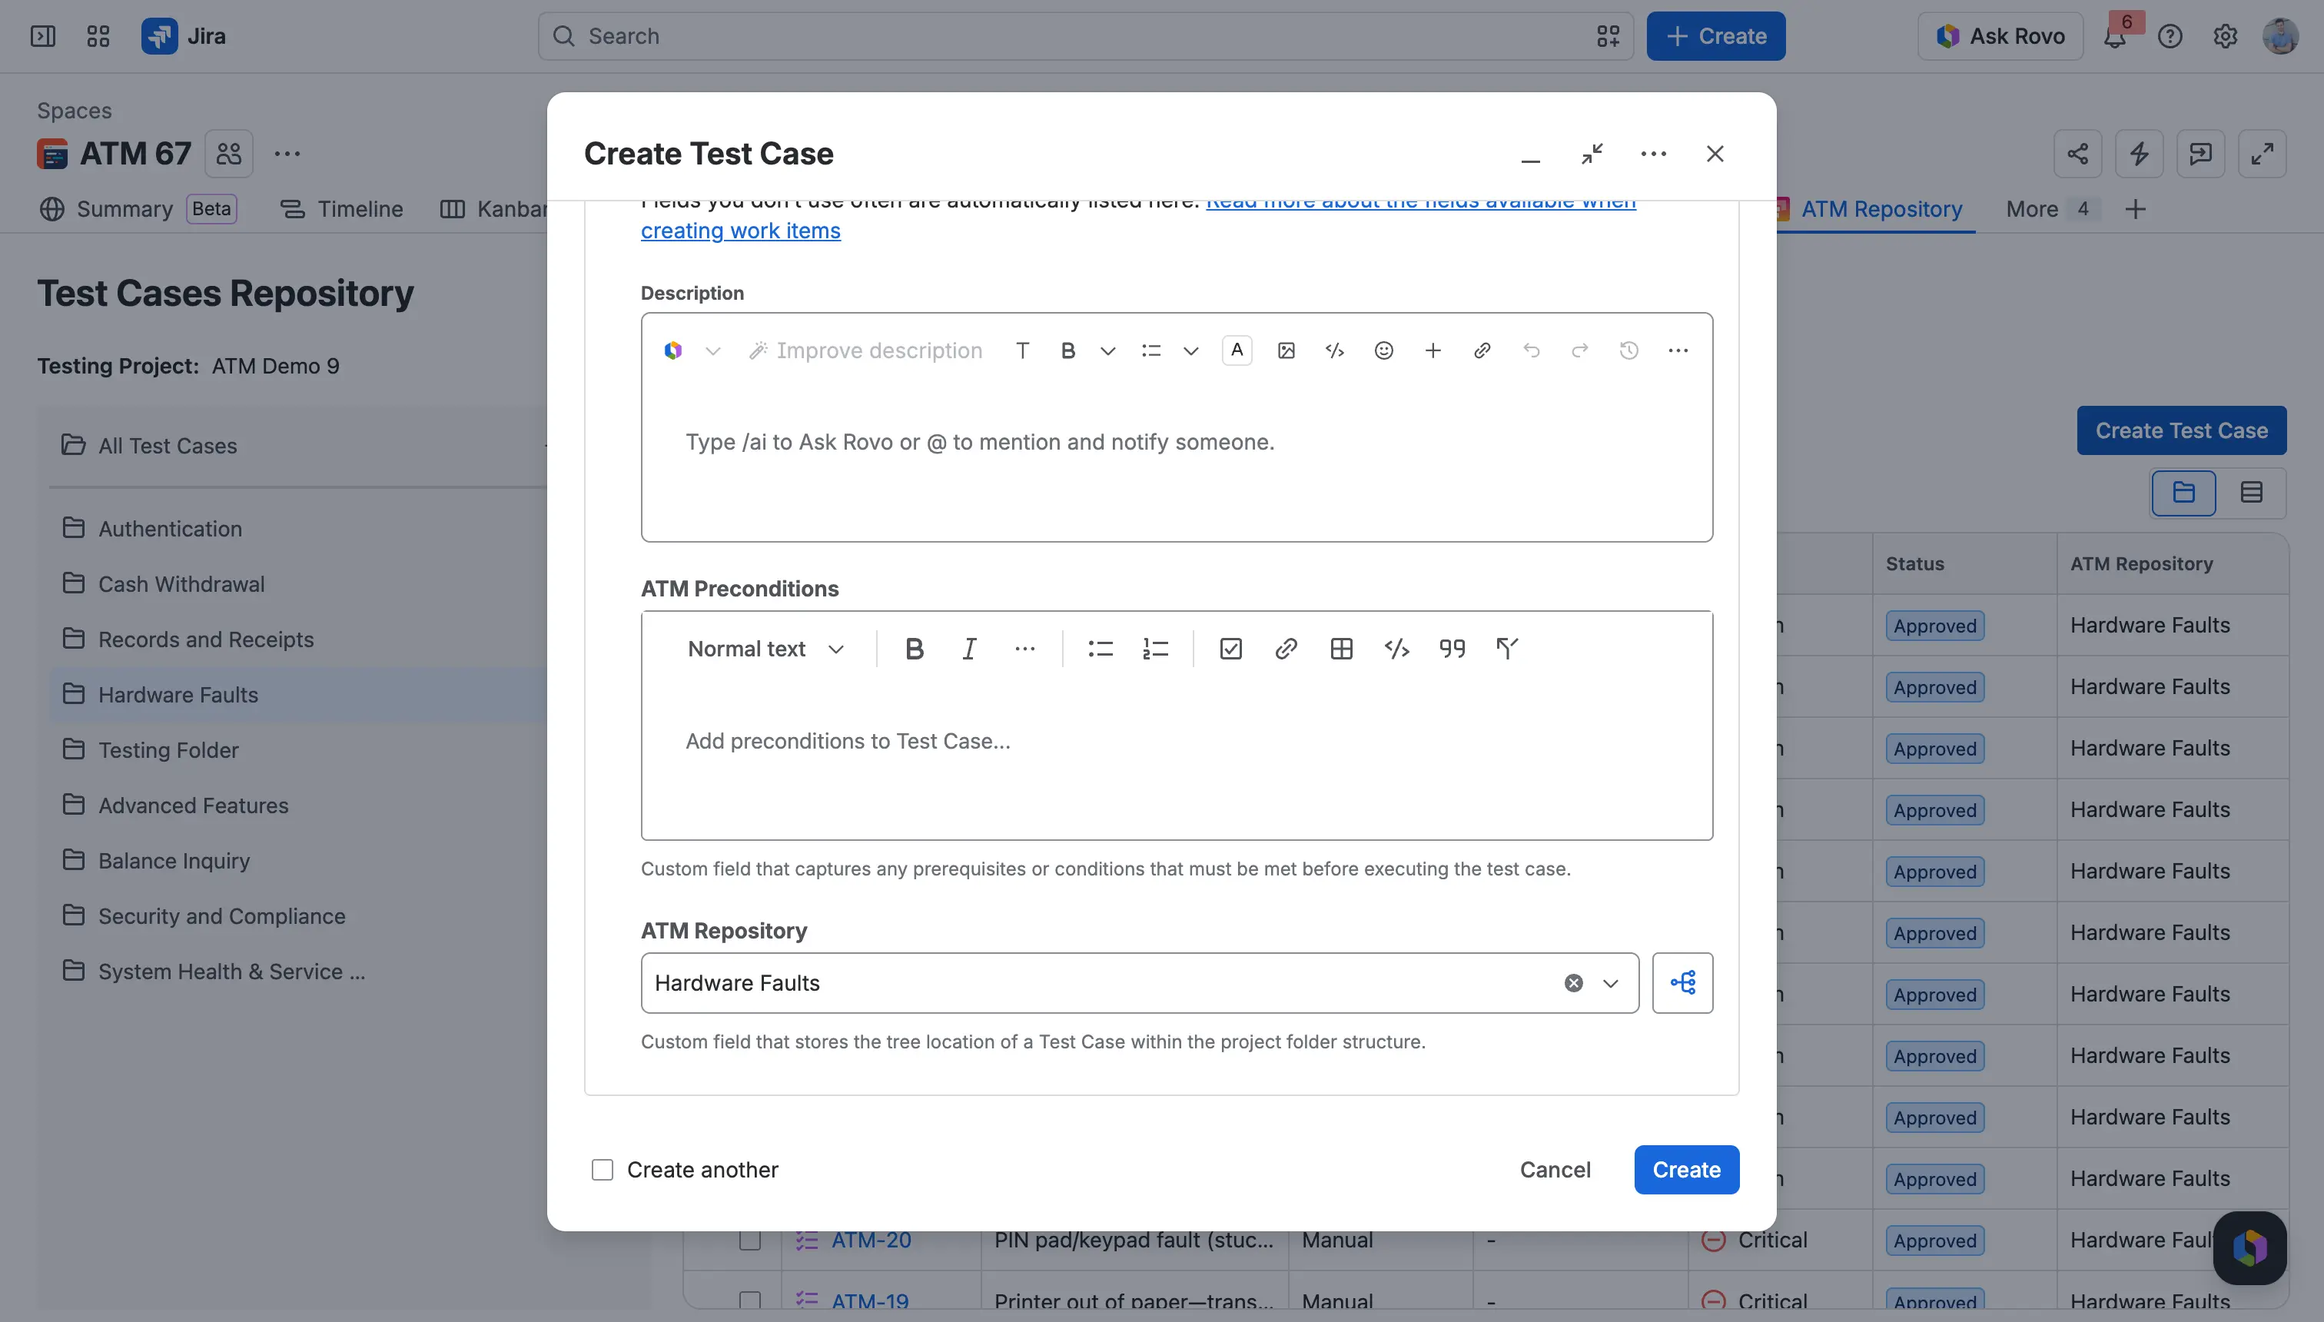Expand text formatting chevron next to Bold

coord(1107,350)
